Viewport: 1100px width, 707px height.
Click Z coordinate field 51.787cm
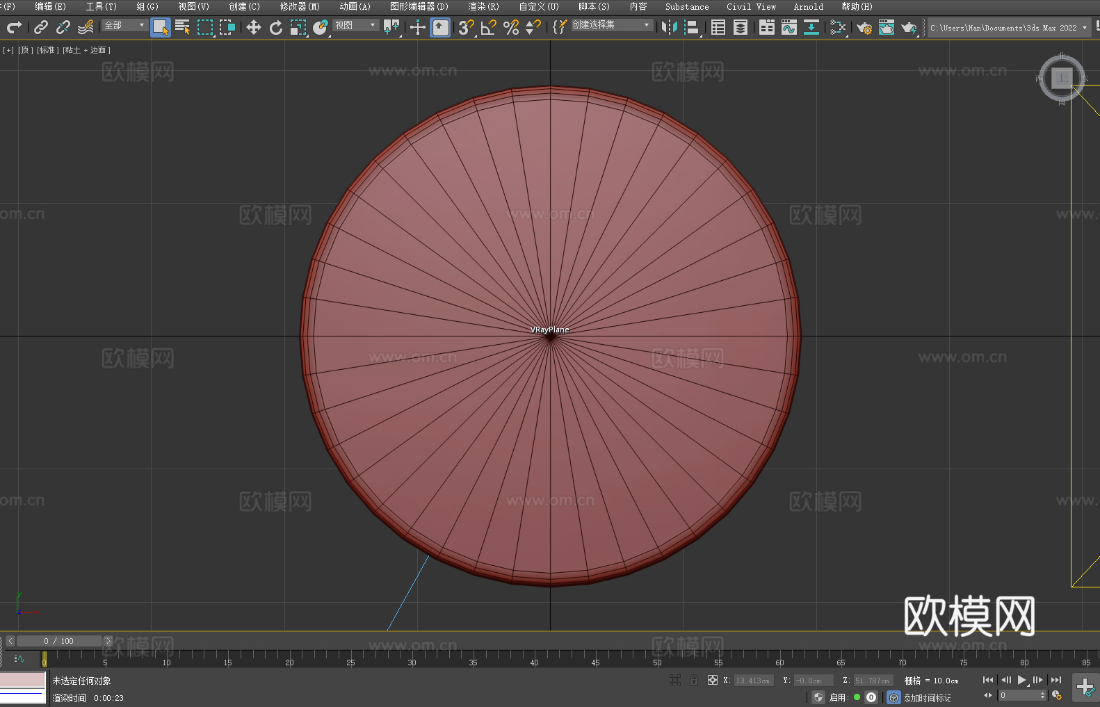pyautogui.click(x=873, y=681)
